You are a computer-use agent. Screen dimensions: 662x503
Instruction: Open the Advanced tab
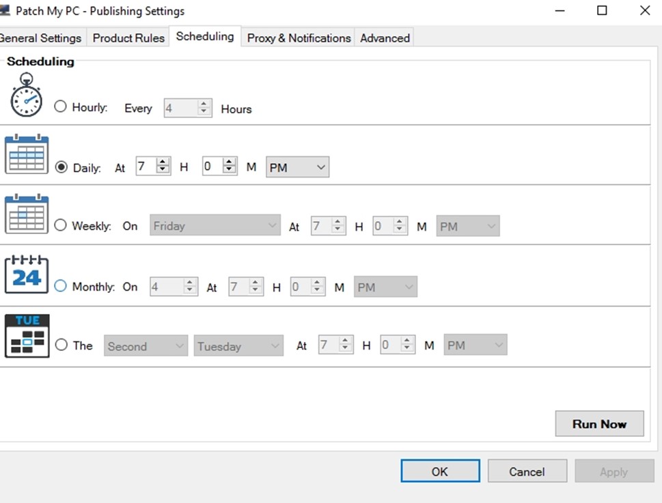point(385,38)
